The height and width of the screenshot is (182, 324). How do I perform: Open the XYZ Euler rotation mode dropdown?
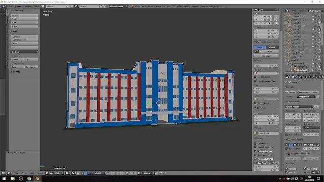(266, 10)
